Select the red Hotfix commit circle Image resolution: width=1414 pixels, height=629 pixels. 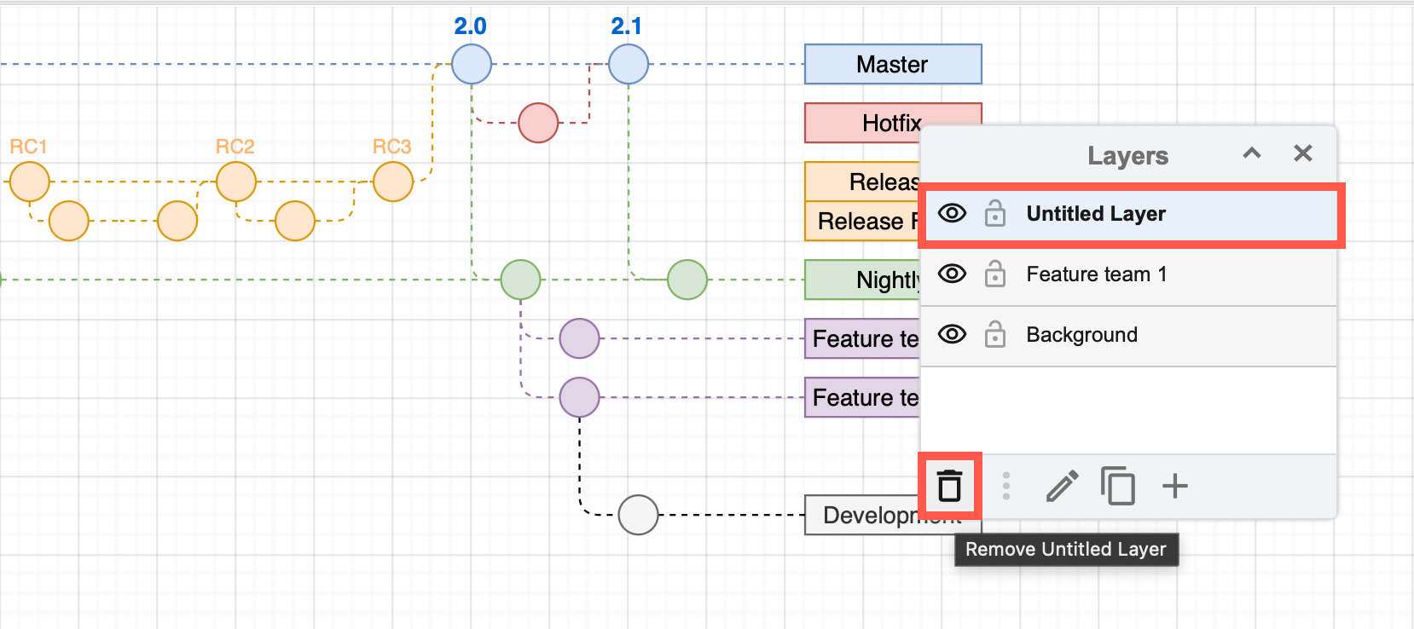click(538, 123)
